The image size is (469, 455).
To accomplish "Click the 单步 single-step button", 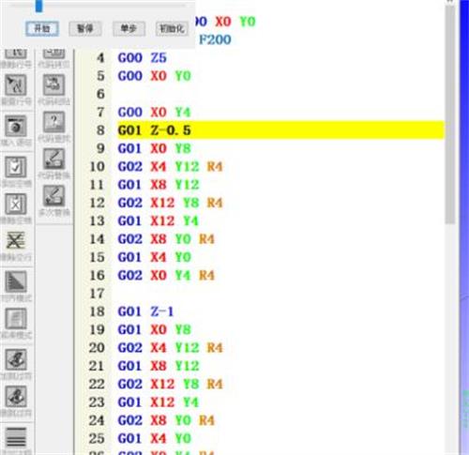I will point(129,29).
